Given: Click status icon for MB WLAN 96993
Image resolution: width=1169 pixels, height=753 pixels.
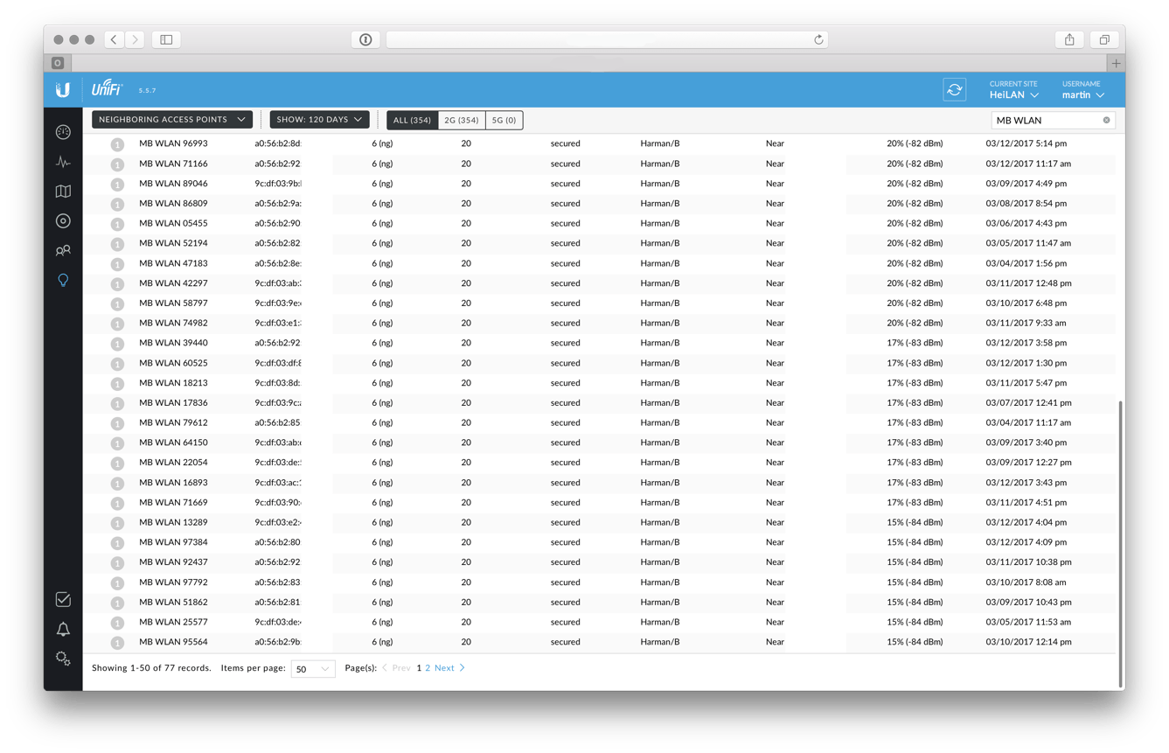Looking at the screenshot, I should tap(117, 144).
